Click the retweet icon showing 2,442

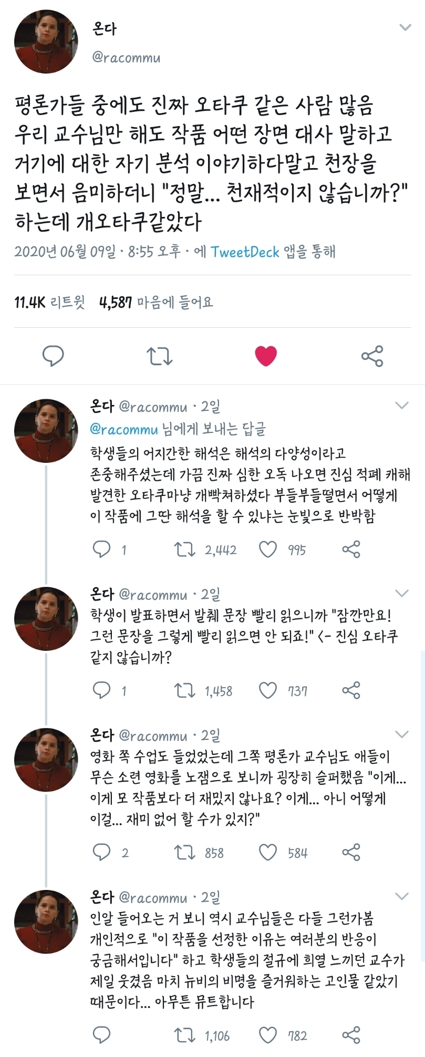click(184, 550)
